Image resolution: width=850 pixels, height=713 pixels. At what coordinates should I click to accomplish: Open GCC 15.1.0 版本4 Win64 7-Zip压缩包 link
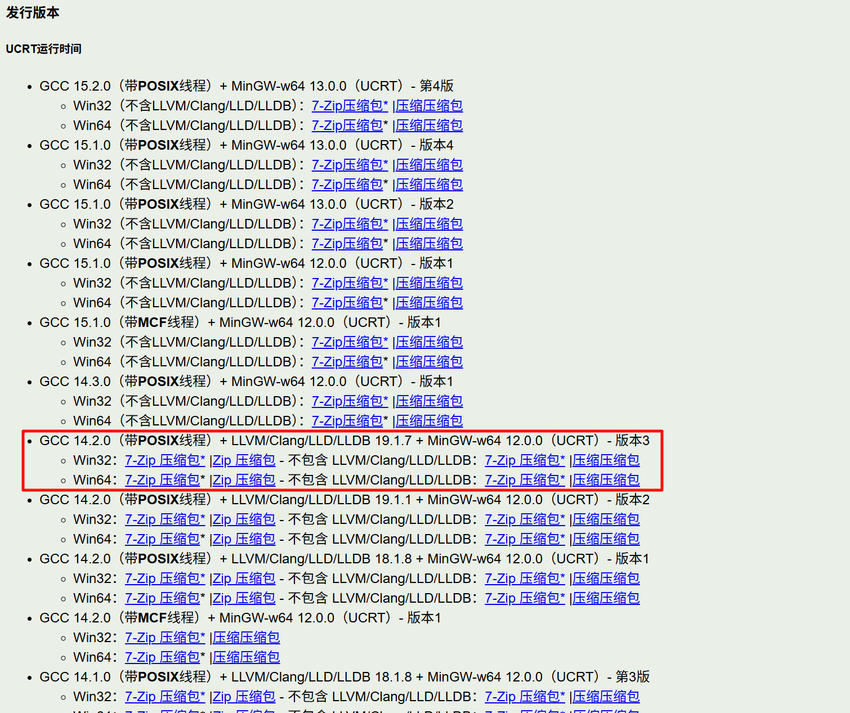(x=347, y=185)
